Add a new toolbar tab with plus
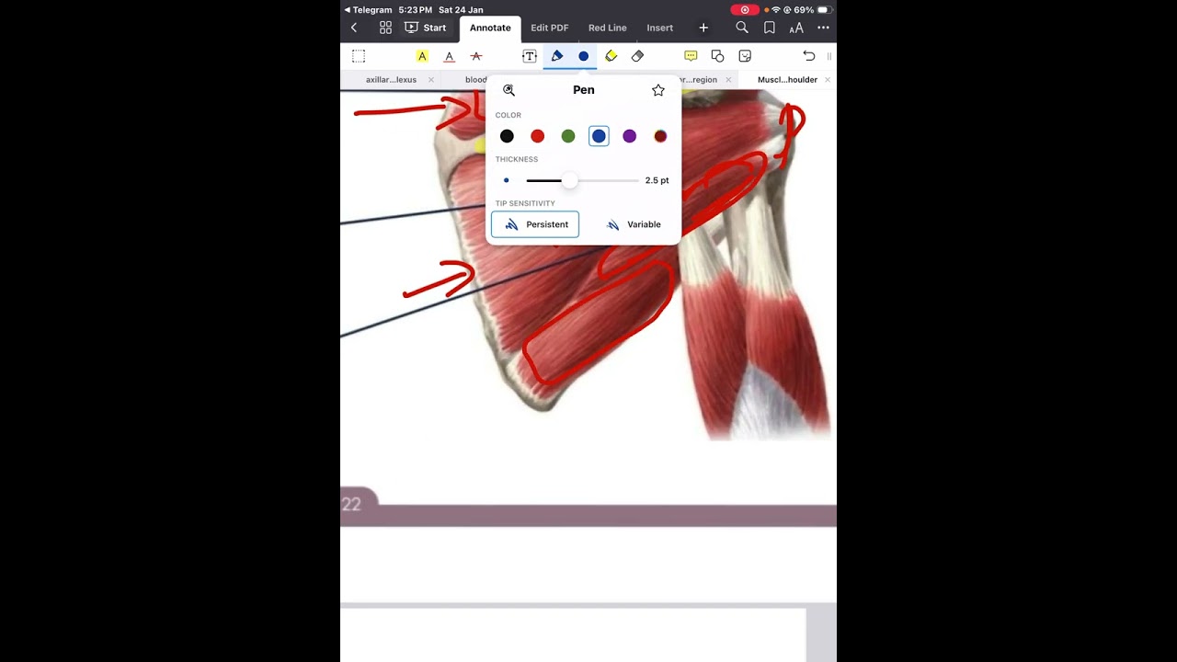The width and height of the screenshot is (1177, 662). coord(703,28)
